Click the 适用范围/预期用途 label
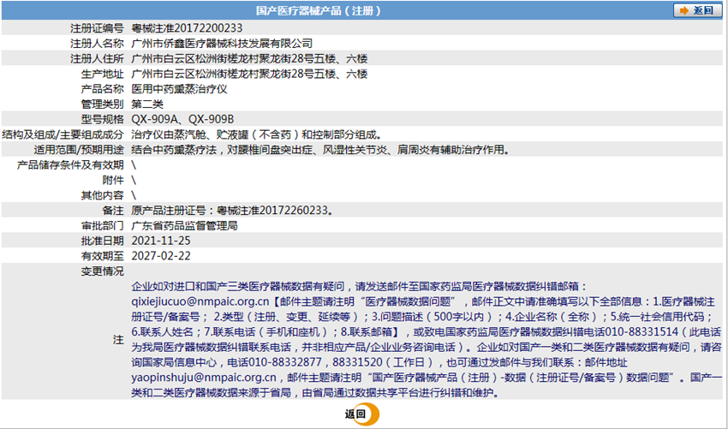Image resolution: width=728 pixels, height=429 pixels. tap(79, 150)
